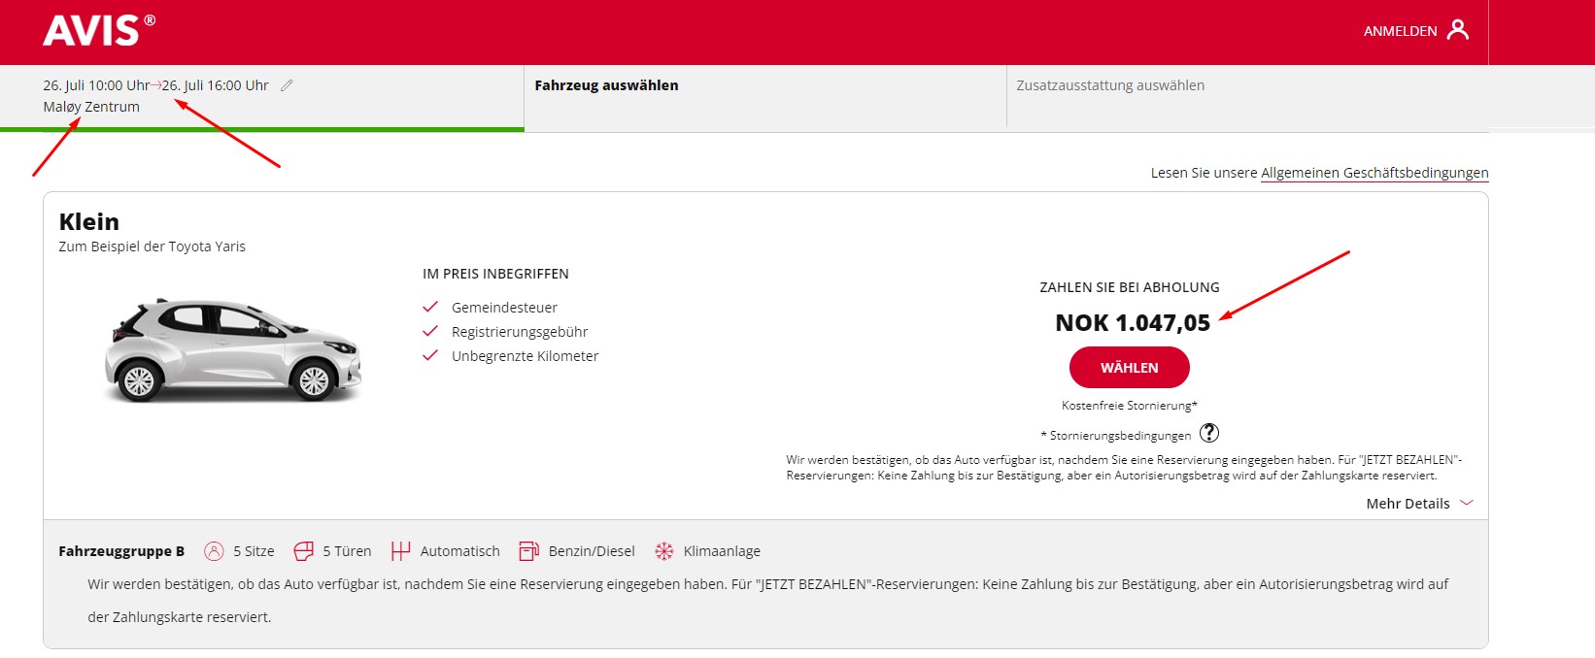Click the Klimaanlage snowflake icon
1595x658 pixels.
pyautogui.click(x=664, y=551)
